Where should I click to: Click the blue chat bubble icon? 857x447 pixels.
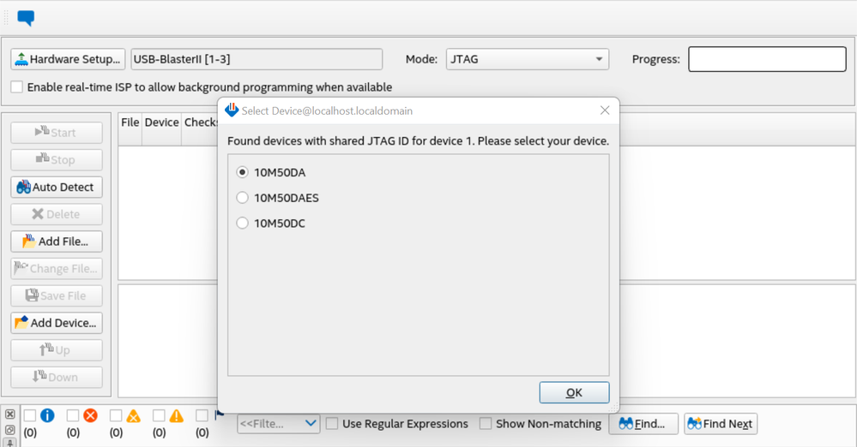[x=27, y=17]
